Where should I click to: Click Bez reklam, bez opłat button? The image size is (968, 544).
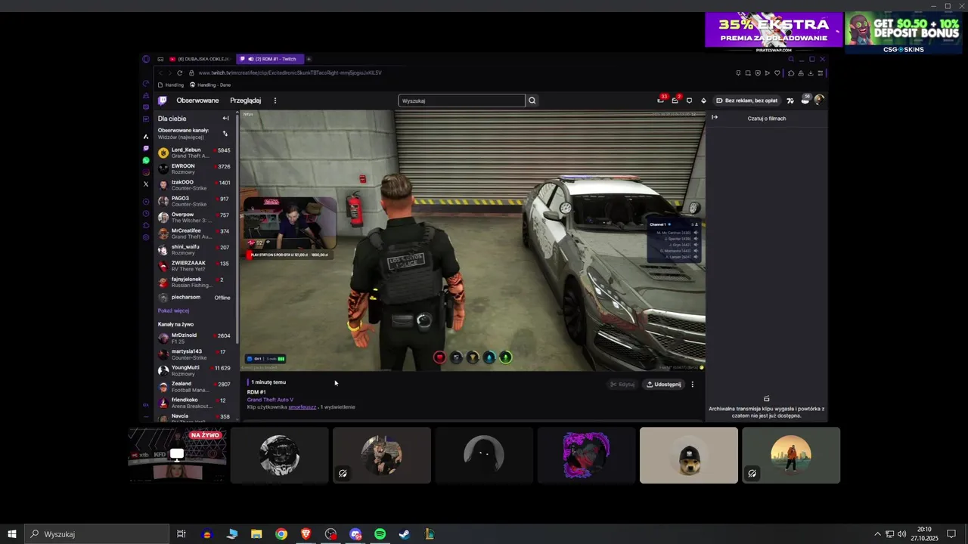(746, 100)
